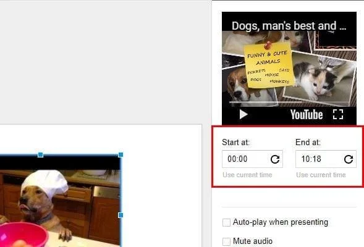
Task: Click the video progress bar in the preview
Action: (x=289, y=102)
